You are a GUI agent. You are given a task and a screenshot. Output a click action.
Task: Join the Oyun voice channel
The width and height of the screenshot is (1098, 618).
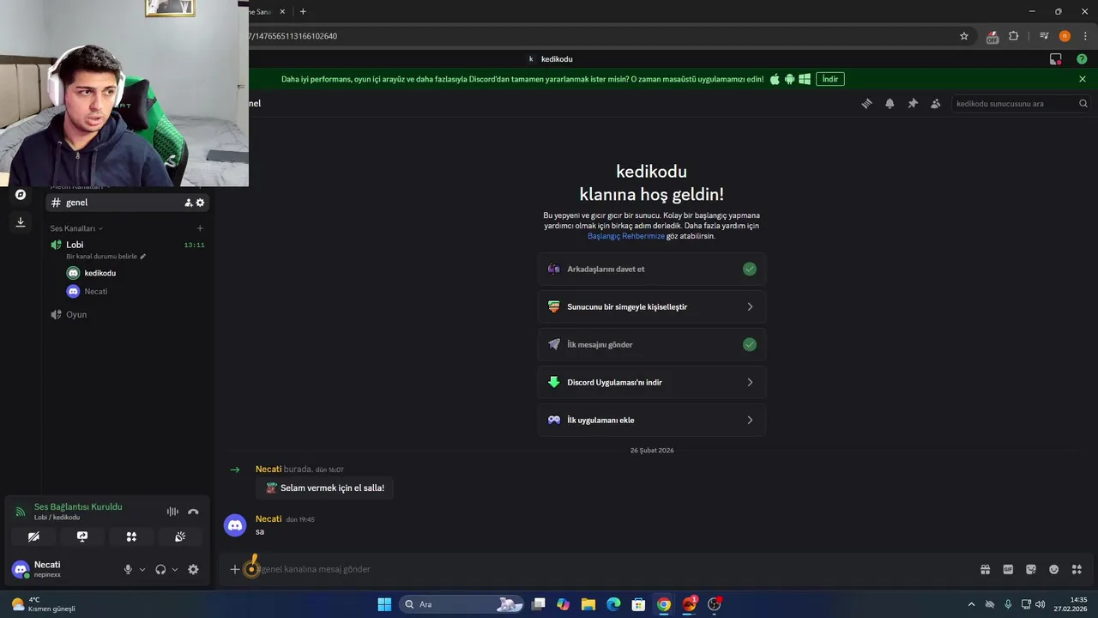click(x=127, y=314)
